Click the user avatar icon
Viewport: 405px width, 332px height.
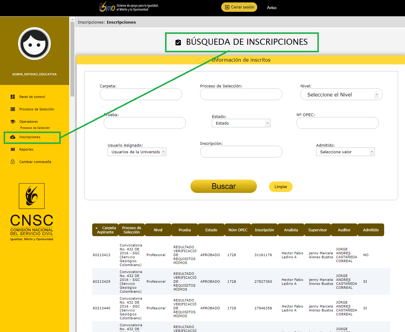(x=34, y=44)
